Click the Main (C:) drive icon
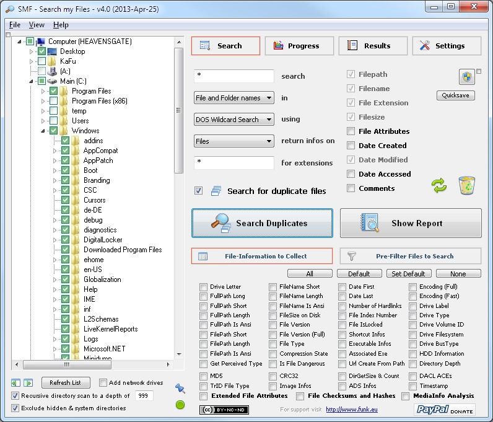Viewport: 493px width, 422px height. 52,81
